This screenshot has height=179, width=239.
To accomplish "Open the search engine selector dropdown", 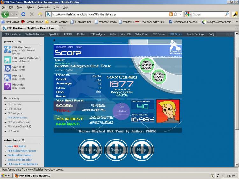I will click(189, 14).
